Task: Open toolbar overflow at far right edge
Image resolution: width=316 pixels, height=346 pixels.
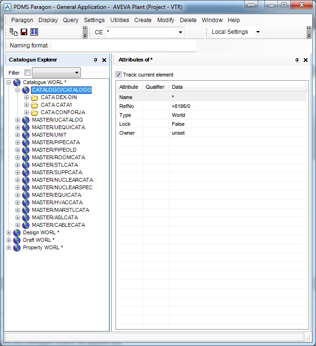Action: (x=309, y=32)
